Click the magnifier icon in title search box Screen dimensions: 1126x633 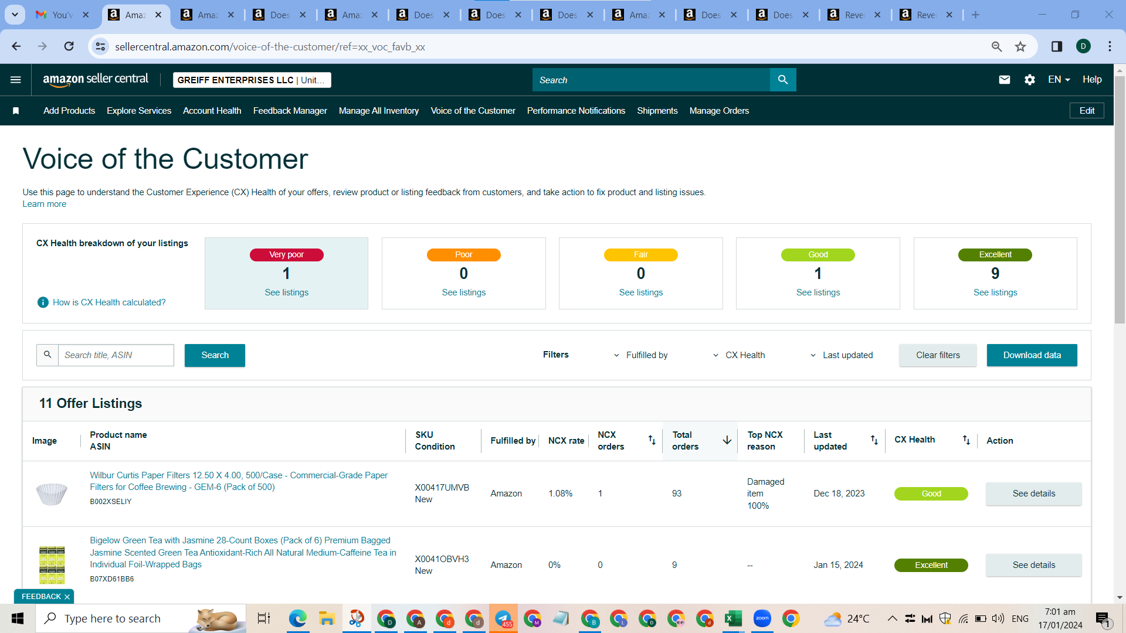click(48, 355)
